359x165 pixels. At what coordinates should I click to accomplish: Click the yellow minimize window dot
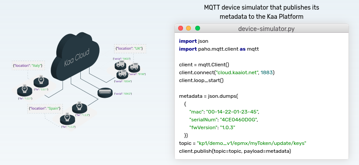(188, 28)
